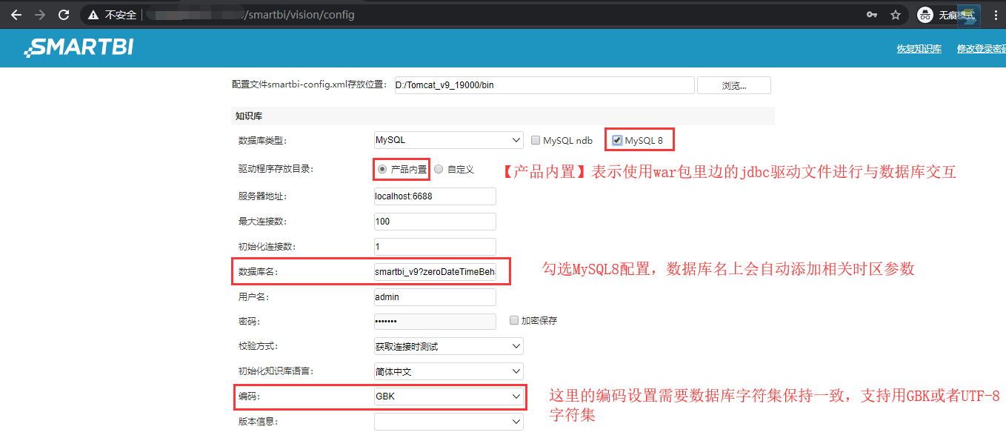Open the saved password key icon
Viewport: 1006px width, 438px height.
tap(873, 15)
